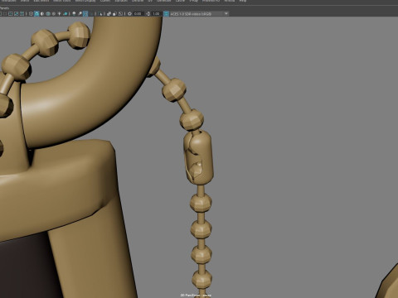Click the highlighted Smooth Shade All icon
The image size is (398, 298).
[36, 14]
